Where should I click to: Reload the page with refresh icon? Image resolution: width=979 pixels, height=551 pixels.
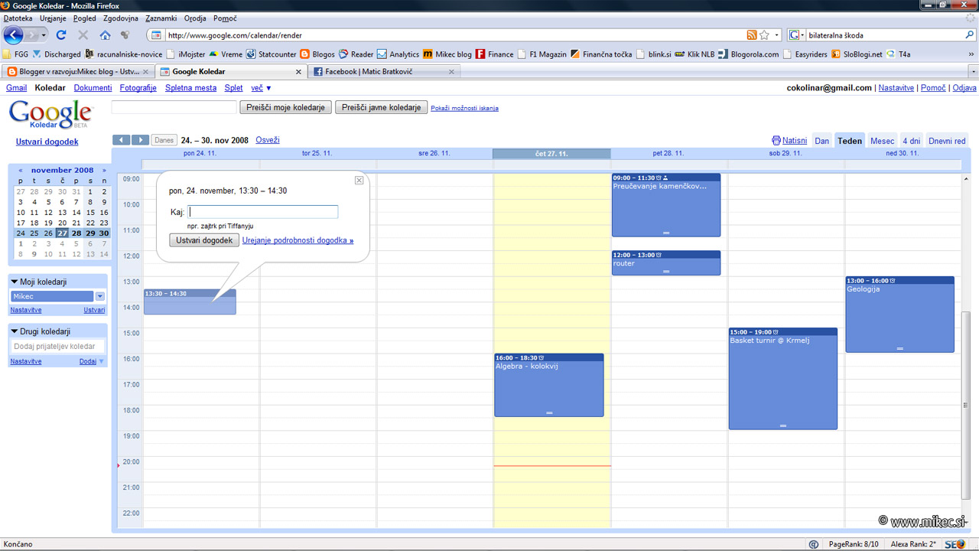point(60,34)
